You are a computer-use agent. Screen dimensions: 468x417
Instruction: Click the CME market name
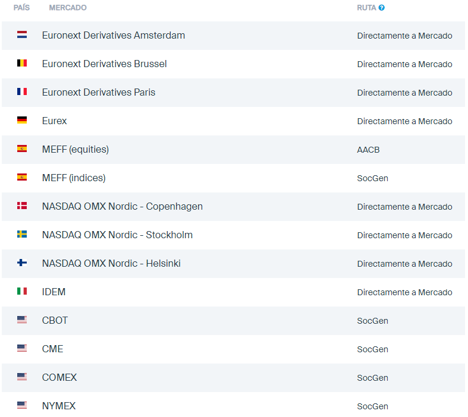(x=52, y=349)
